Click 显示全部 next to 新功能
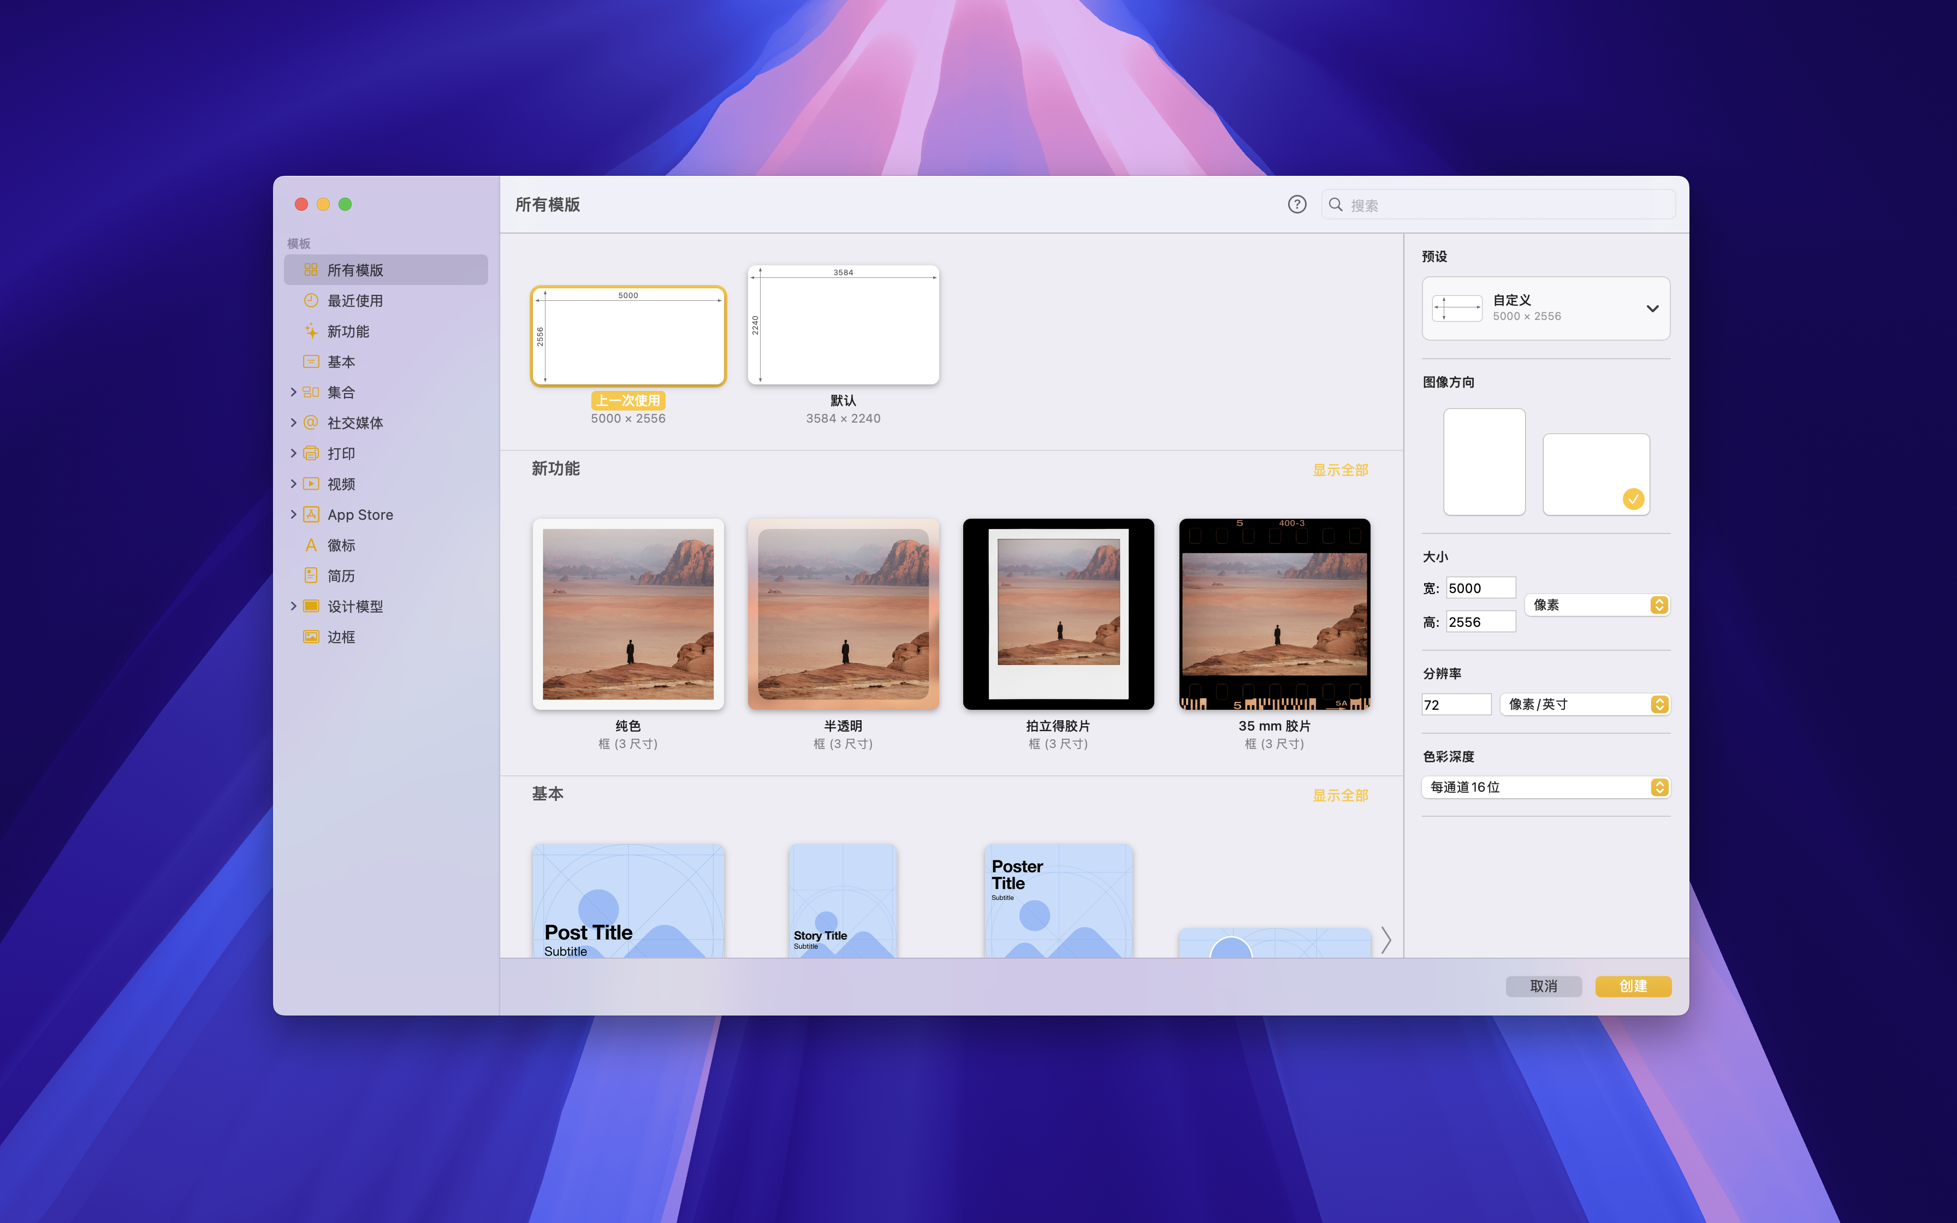The height and width of the screenshot is (1223, 1957). (1340, 469)
